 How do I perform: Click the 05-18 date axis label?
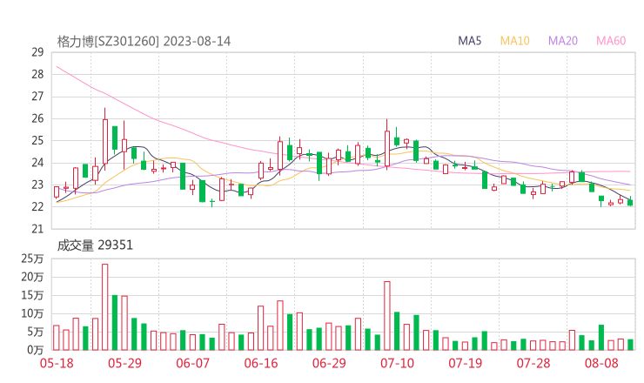pos(57,363)
